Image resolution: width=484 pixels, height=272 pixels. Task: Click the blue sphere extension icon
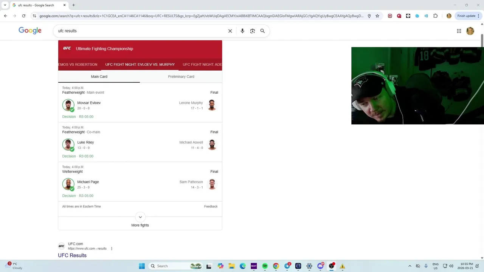(417, 16)
